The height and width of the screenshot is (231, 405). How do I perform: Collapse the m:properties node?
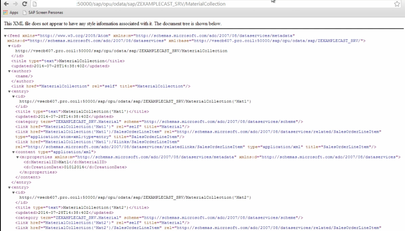[x=17, y=157]
